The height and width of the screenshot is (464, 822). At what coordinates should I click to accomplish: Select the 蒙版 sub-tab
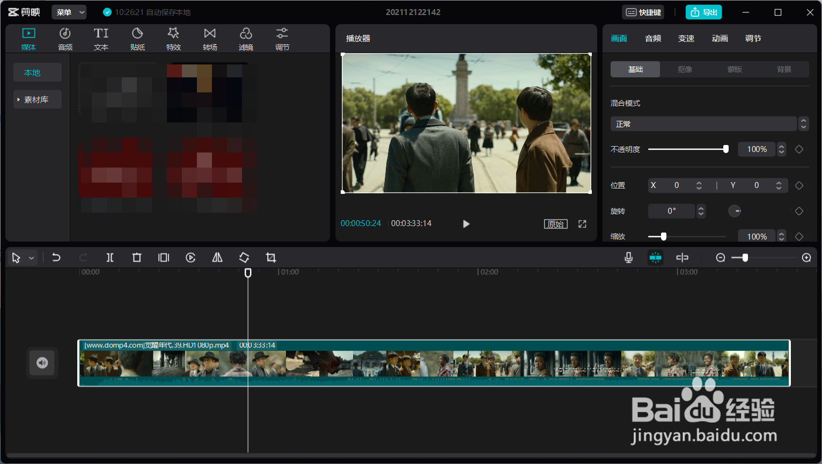[x=735, y=69]
